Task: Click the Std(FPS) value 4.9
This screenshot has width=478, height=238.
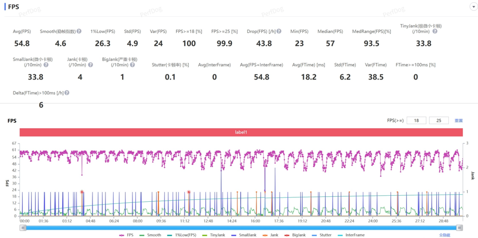Action: click(x=132, y=44)
